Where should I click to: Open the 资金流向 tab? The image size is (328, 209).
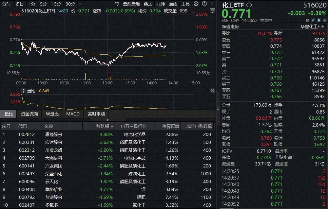(29, 114)
